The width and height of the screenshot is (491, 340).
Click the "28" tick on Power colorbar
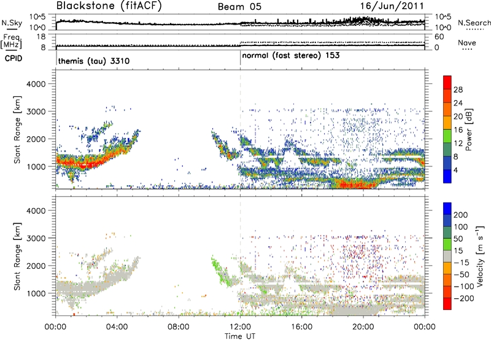[458, 90]
